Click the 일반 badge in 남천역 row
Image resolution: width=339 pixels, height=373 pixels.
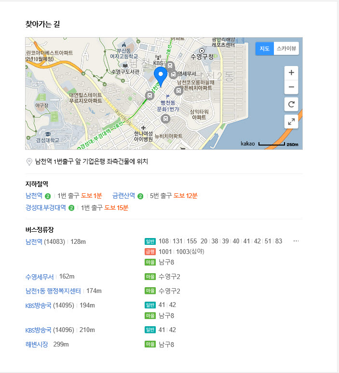(x=150, y=241)
